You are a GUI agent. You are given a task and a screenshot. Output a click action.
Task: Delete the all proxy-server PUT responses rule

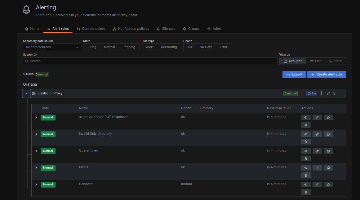[x=305, y=125]
